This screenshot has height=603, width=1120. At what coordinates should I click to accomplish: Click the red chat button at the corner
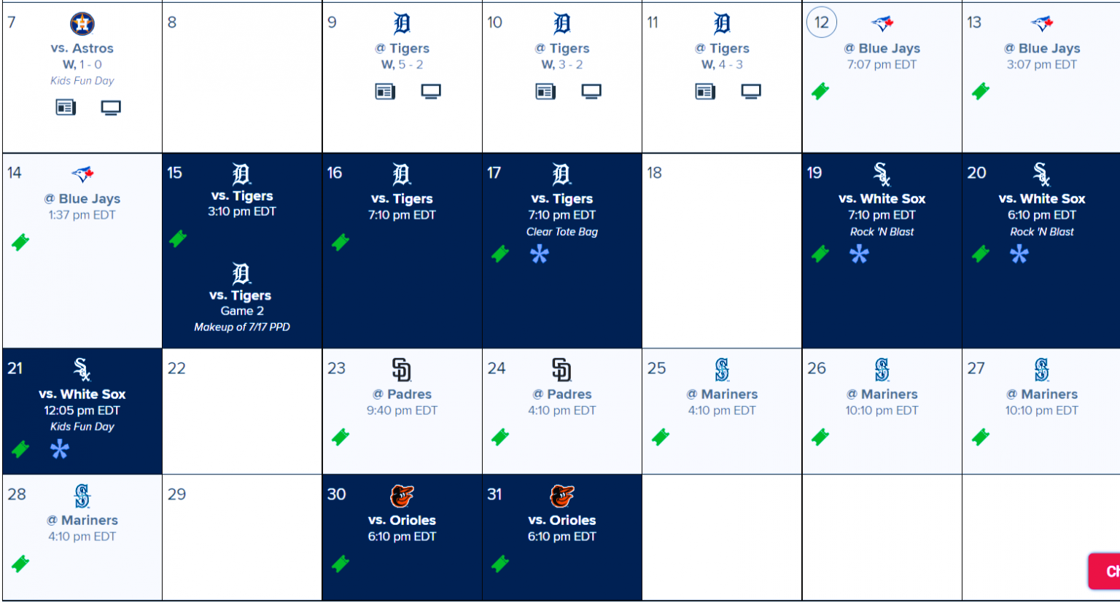point(1105,571)
